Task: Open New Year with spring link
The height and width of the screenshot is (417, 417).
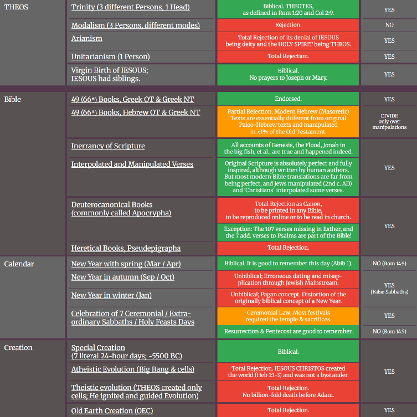Action: click(x=126, y=264)
